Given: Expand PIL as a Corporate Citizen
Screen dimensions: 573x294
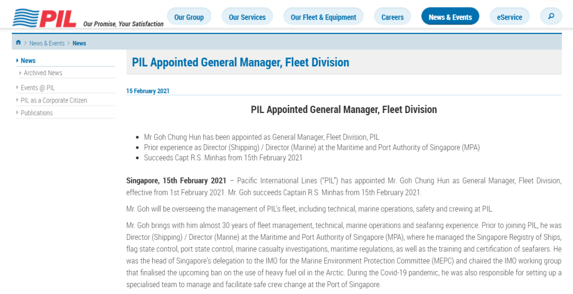Looking at the screenshot, I should (x=54, y=100).
